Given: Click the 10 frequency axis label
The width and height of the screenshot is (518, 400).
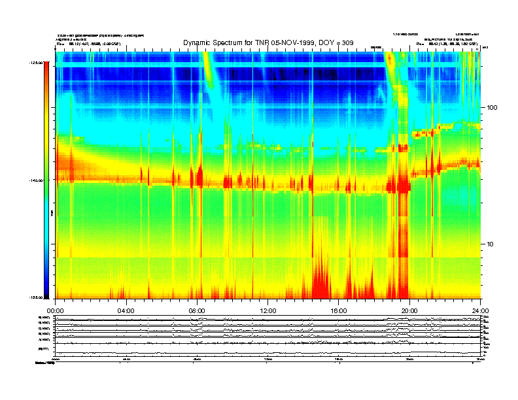Looking at the screenshot, I should [x=490, y=244].
